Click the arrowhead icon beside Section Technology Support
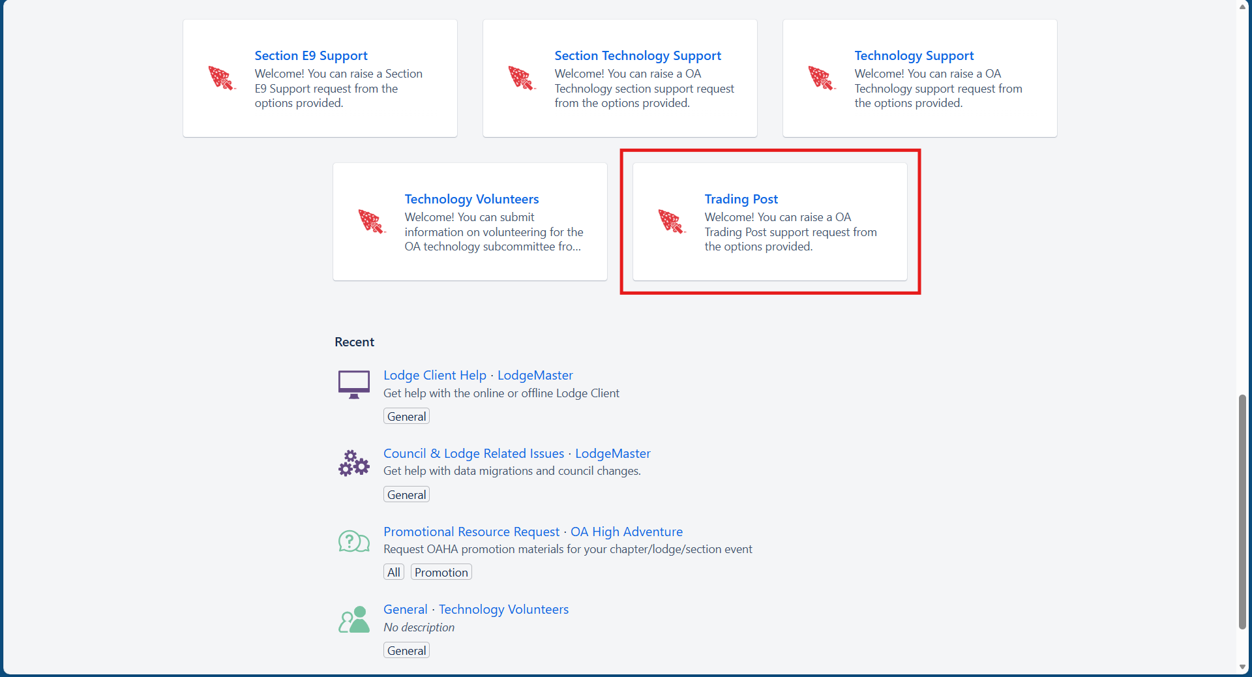This screenshot has width=1252, height=677. (x=521, y=78)
